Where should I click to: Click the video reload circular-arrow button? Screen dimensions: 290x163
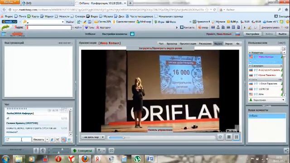(220, 137)
